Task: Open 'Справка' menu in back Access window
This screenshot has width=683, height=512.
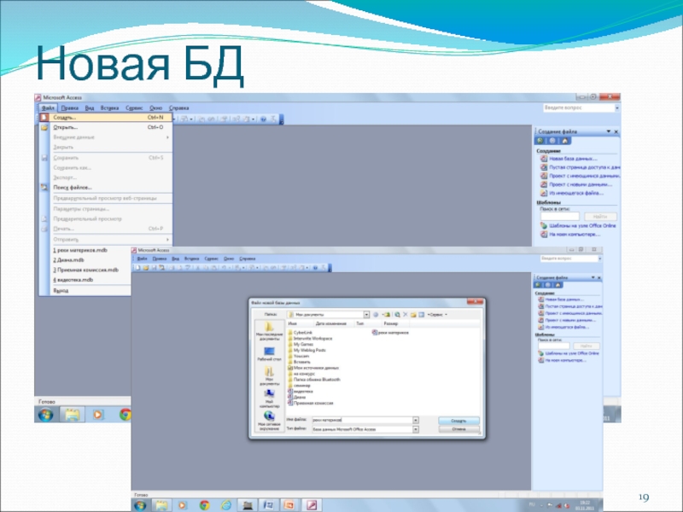Action: pyautogui.click(x=178, y=108)
